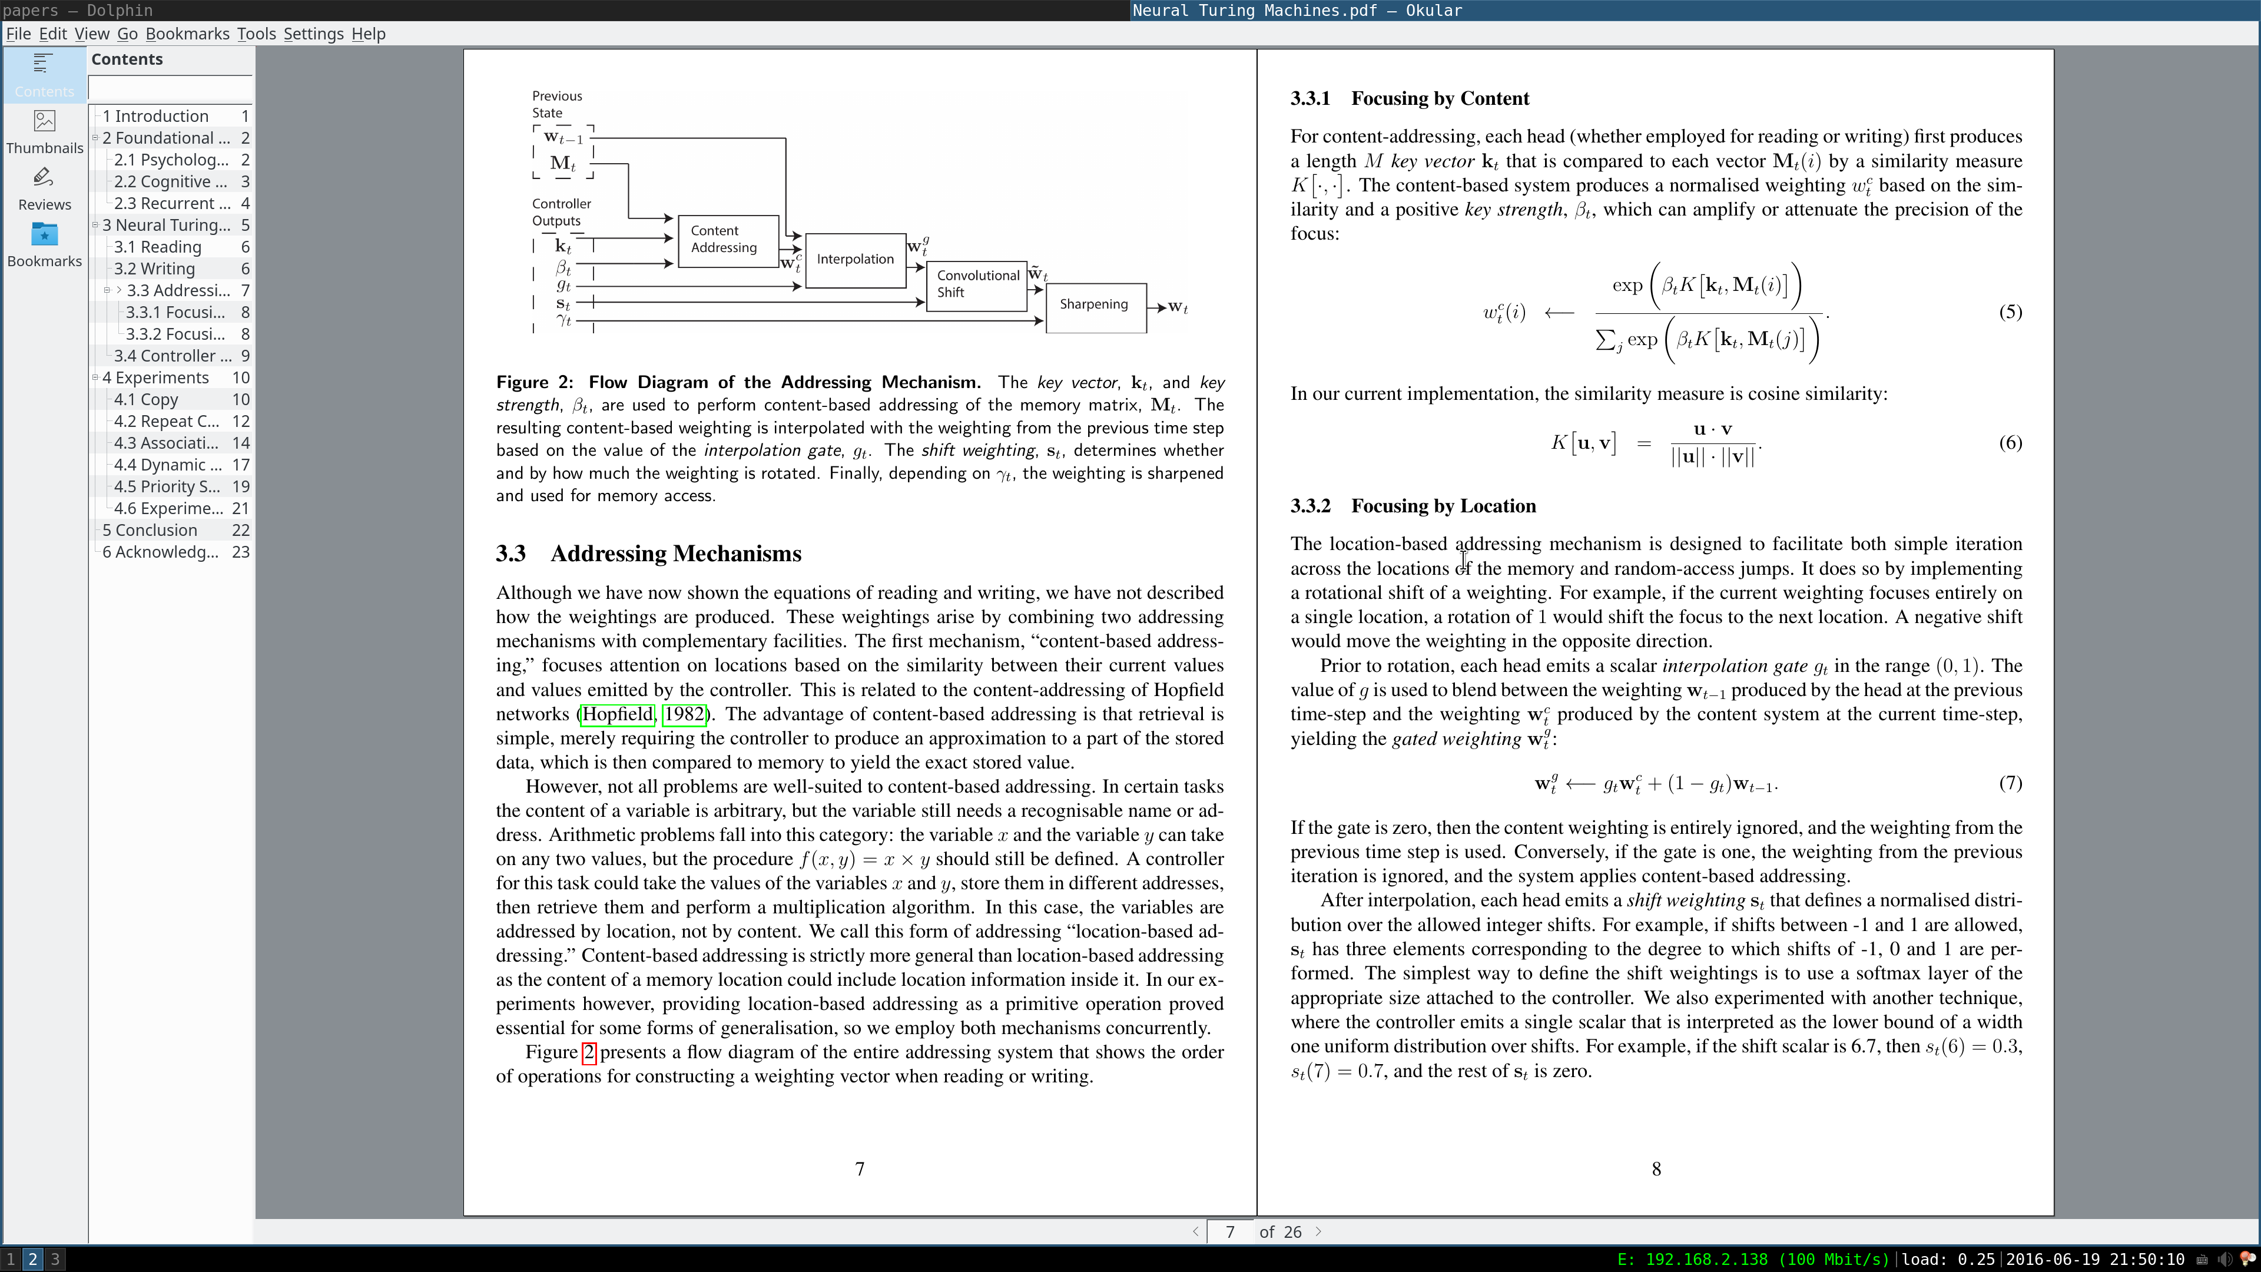This screenshot has width=2261, height=1272.
Task: Jump to 4.1 Copy in contents
Action: tap(145, 399)
